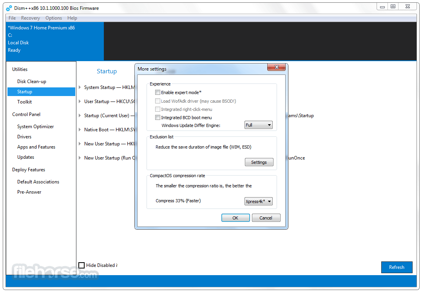Check Load WofAdk driver option
The image size is (422, 292).
point(158,101)
